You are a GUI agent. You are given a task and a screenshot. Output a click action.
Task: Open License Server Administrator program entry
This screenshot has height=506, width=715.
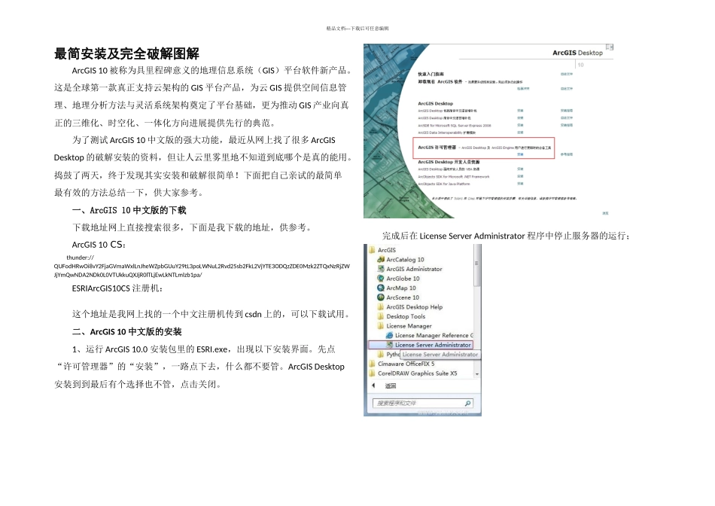click(x=421, y=345)
